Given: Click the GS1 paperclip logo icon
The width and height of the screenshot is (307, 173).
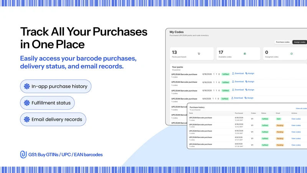Looking at the screenshot, I should [23, 155].
